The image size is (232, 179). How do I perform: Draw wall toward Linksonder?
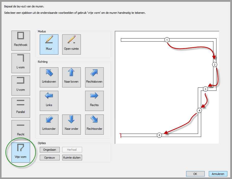[x=49, y=124]
